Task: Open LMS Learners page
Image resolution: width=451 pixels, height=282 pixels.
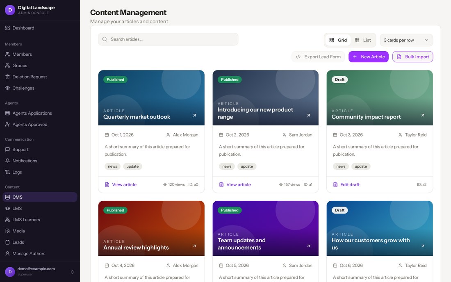Action: [x=40, y=220]
